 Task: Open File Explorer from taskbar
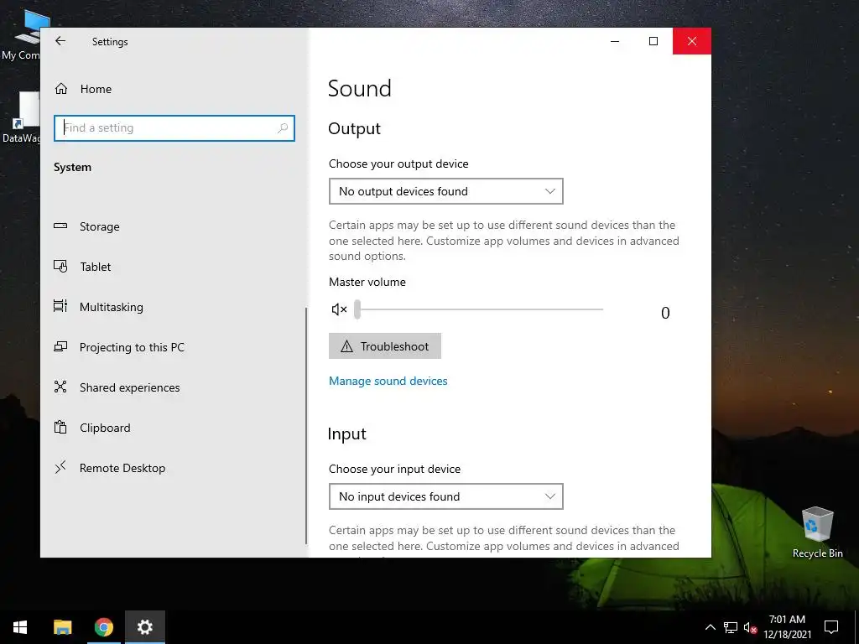tap(62, 627)
